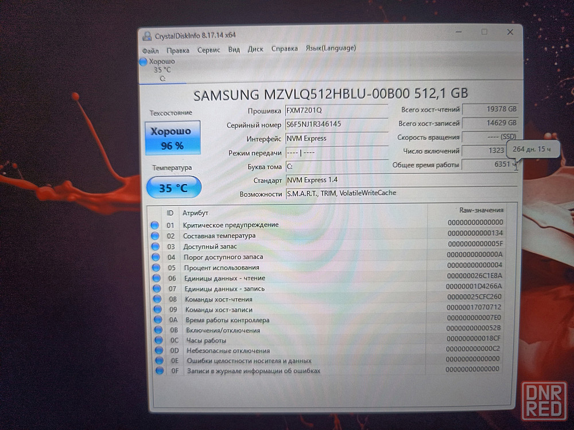This screenshot has width=574, height=430.
Task: Click the Стандарт field NVM Express 1.4
Action: (x=401, y=180)
